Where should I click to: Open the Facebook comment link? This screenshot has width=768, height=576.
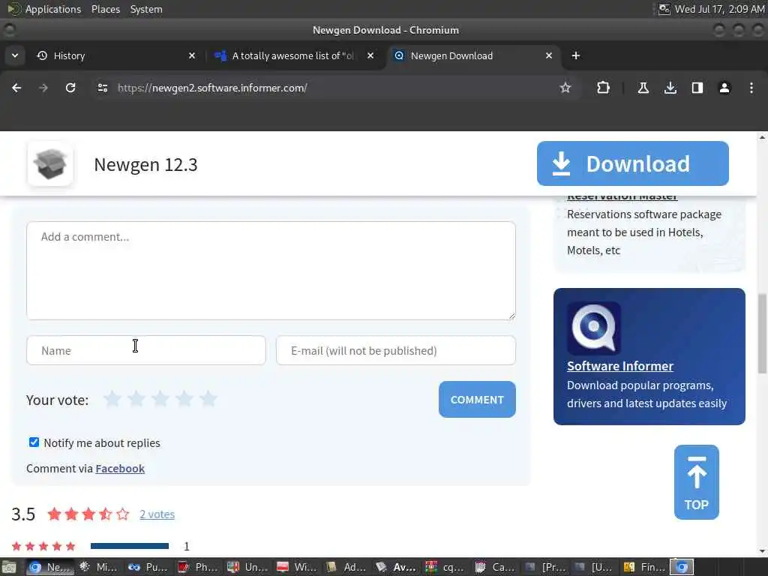(120, 468)
